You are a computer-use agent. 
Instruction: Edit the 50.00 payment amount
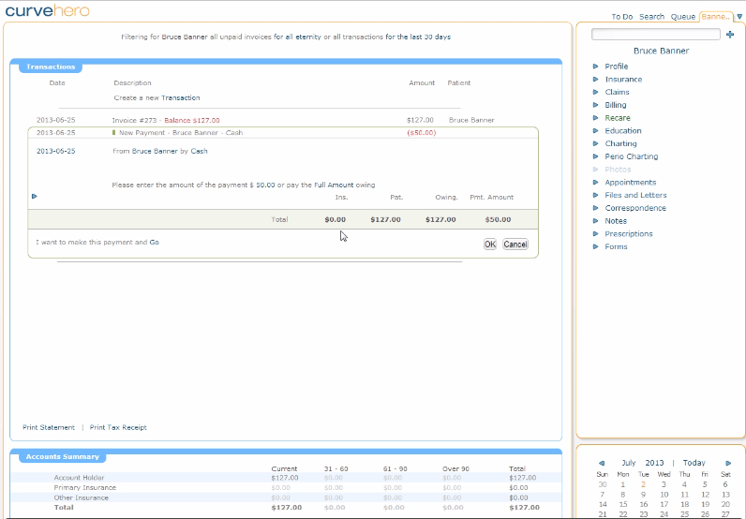(x=265, y=185)
